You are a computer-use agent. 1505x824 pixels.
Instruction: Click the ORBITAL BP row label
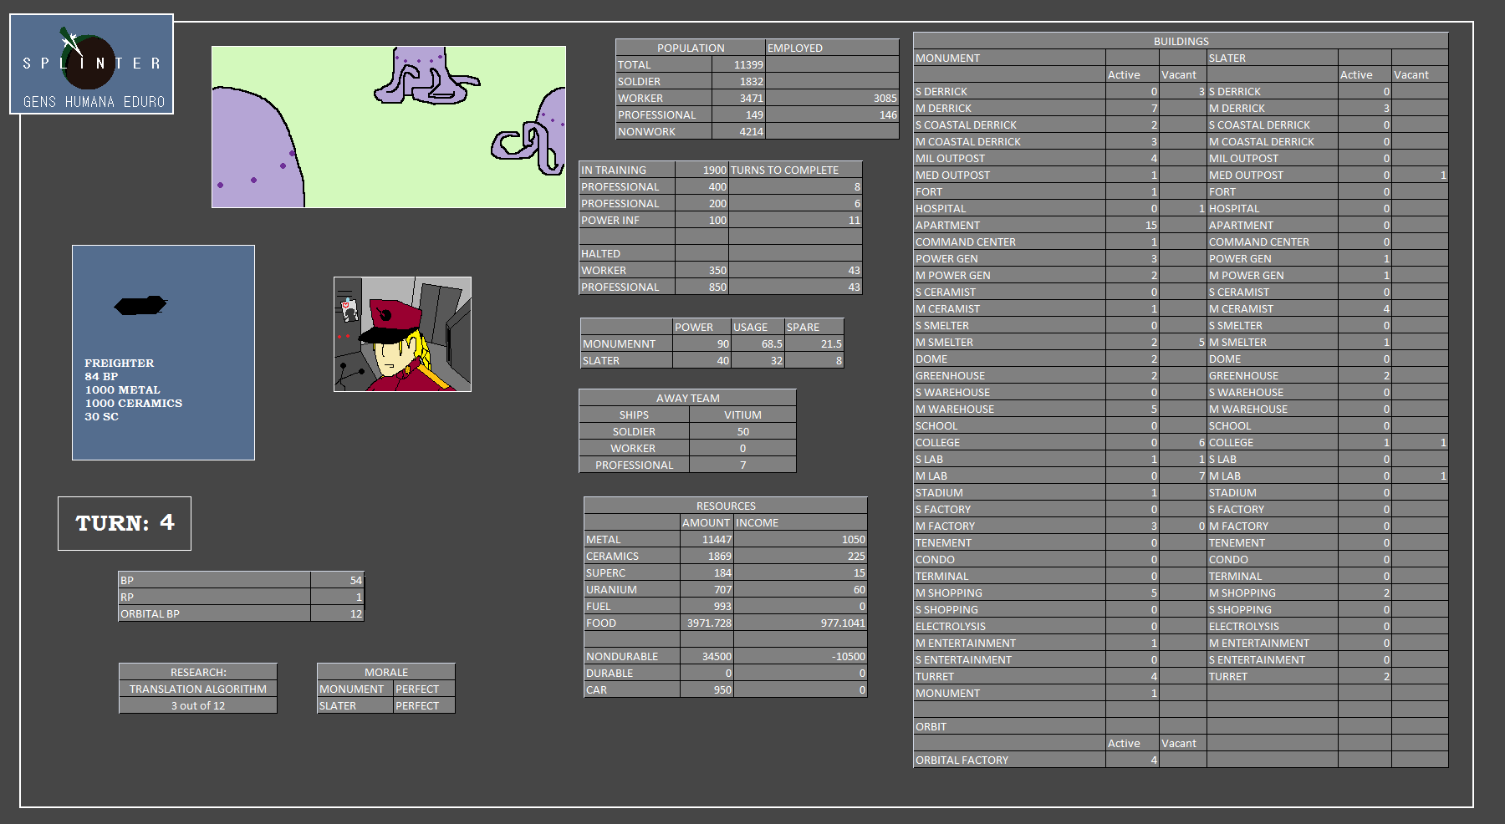[x=214, y=613]
